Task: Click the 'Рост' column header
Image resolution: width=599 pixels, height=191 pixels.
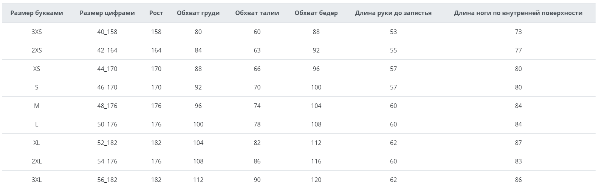Action: click(156, 13)
